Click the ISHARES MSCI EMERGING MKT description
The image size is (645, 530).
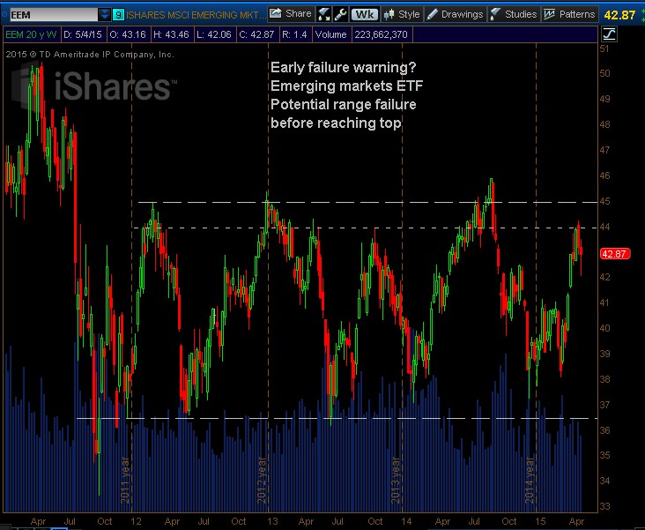(196, 15)
